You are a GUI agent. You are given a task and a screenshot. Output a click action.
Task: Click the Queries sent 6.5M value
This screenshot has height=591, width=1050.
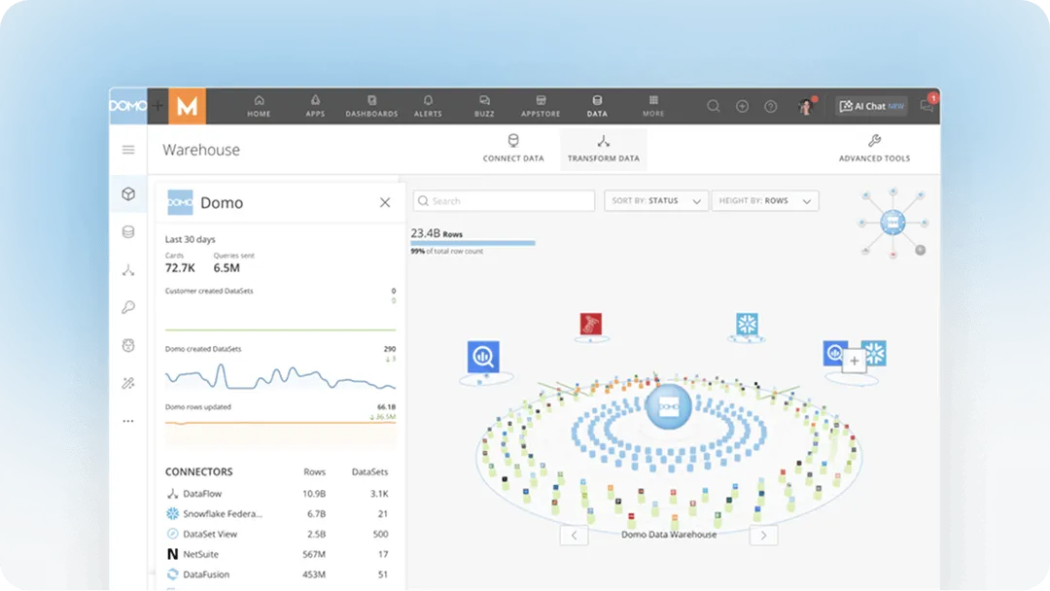pos(227,267)
